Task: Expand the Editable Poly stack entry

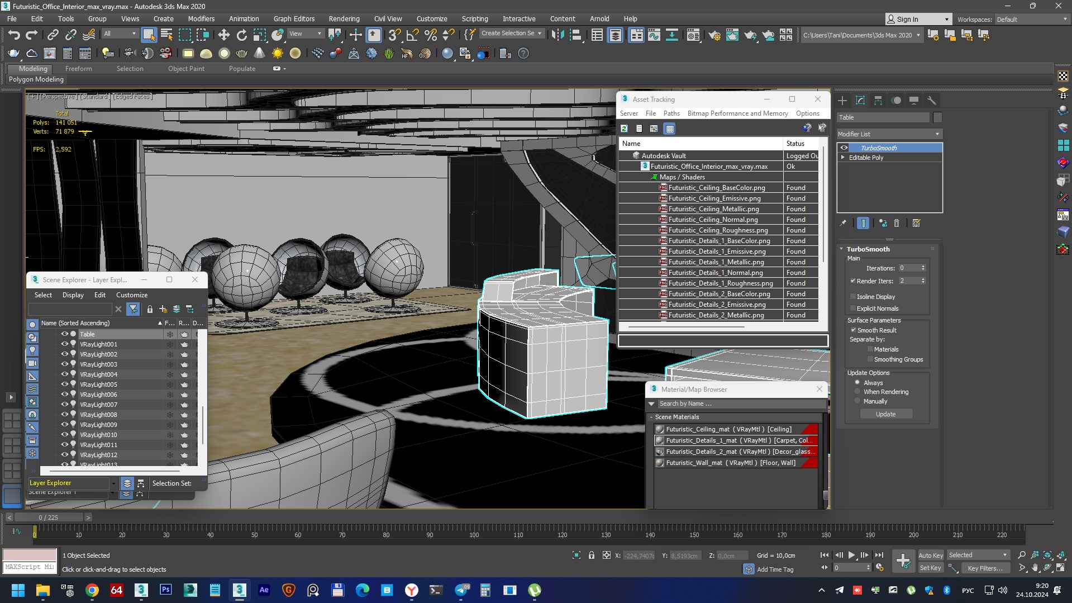Action: [x=843, y=158]
